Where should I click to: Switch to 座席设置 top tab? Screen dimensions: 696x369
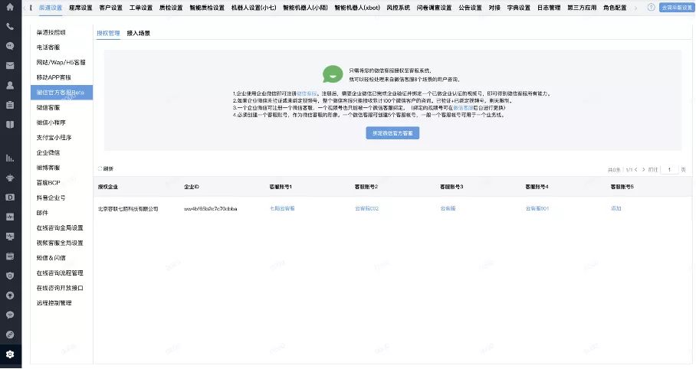[x=80, y=8]
